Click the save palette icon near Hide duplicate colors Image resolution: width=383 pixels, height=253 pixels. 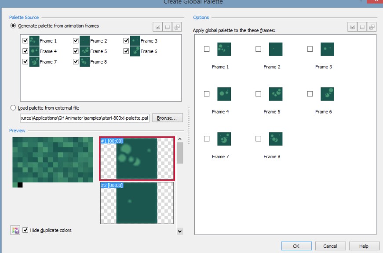click(15, 229)
